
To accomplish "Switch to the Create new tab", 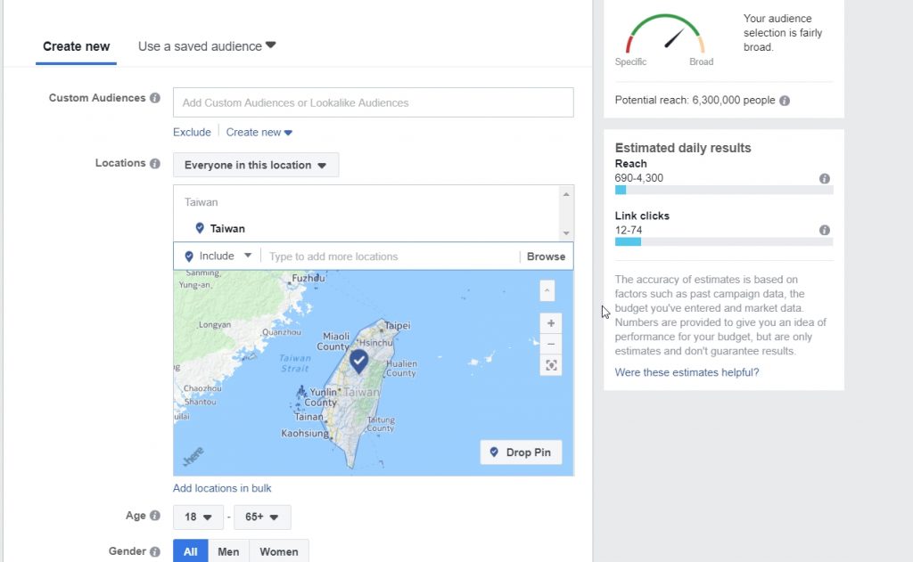I will [x=76, y=45].
